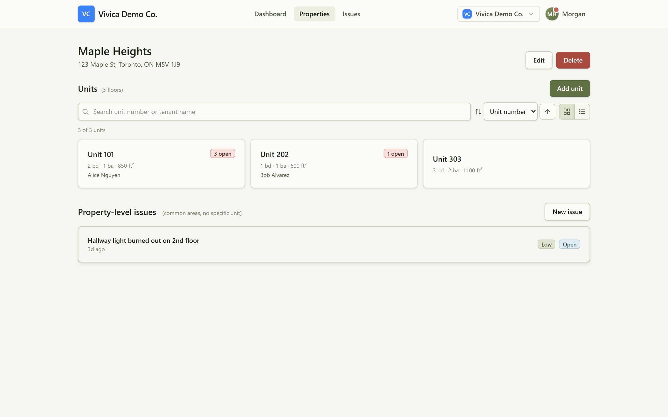Click the magnifier icon in the search box
668x417 pixels.
(86, 112)
